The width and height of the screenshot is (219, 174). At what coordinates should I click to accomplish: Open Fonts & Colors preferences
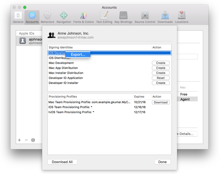pyautogui.click(x=83, y=17)
